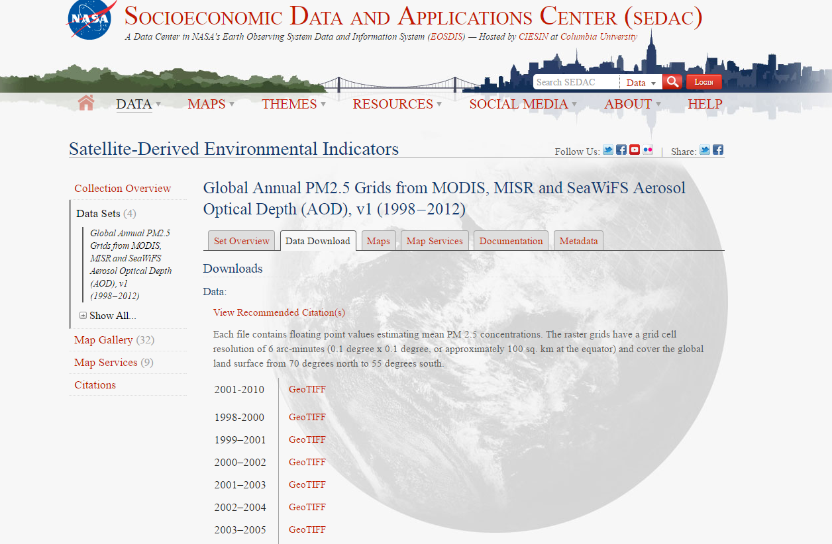Open Collection Overview in sidebar
The height and width of the screenshot is (544, 832).
(x=123, y=189)
